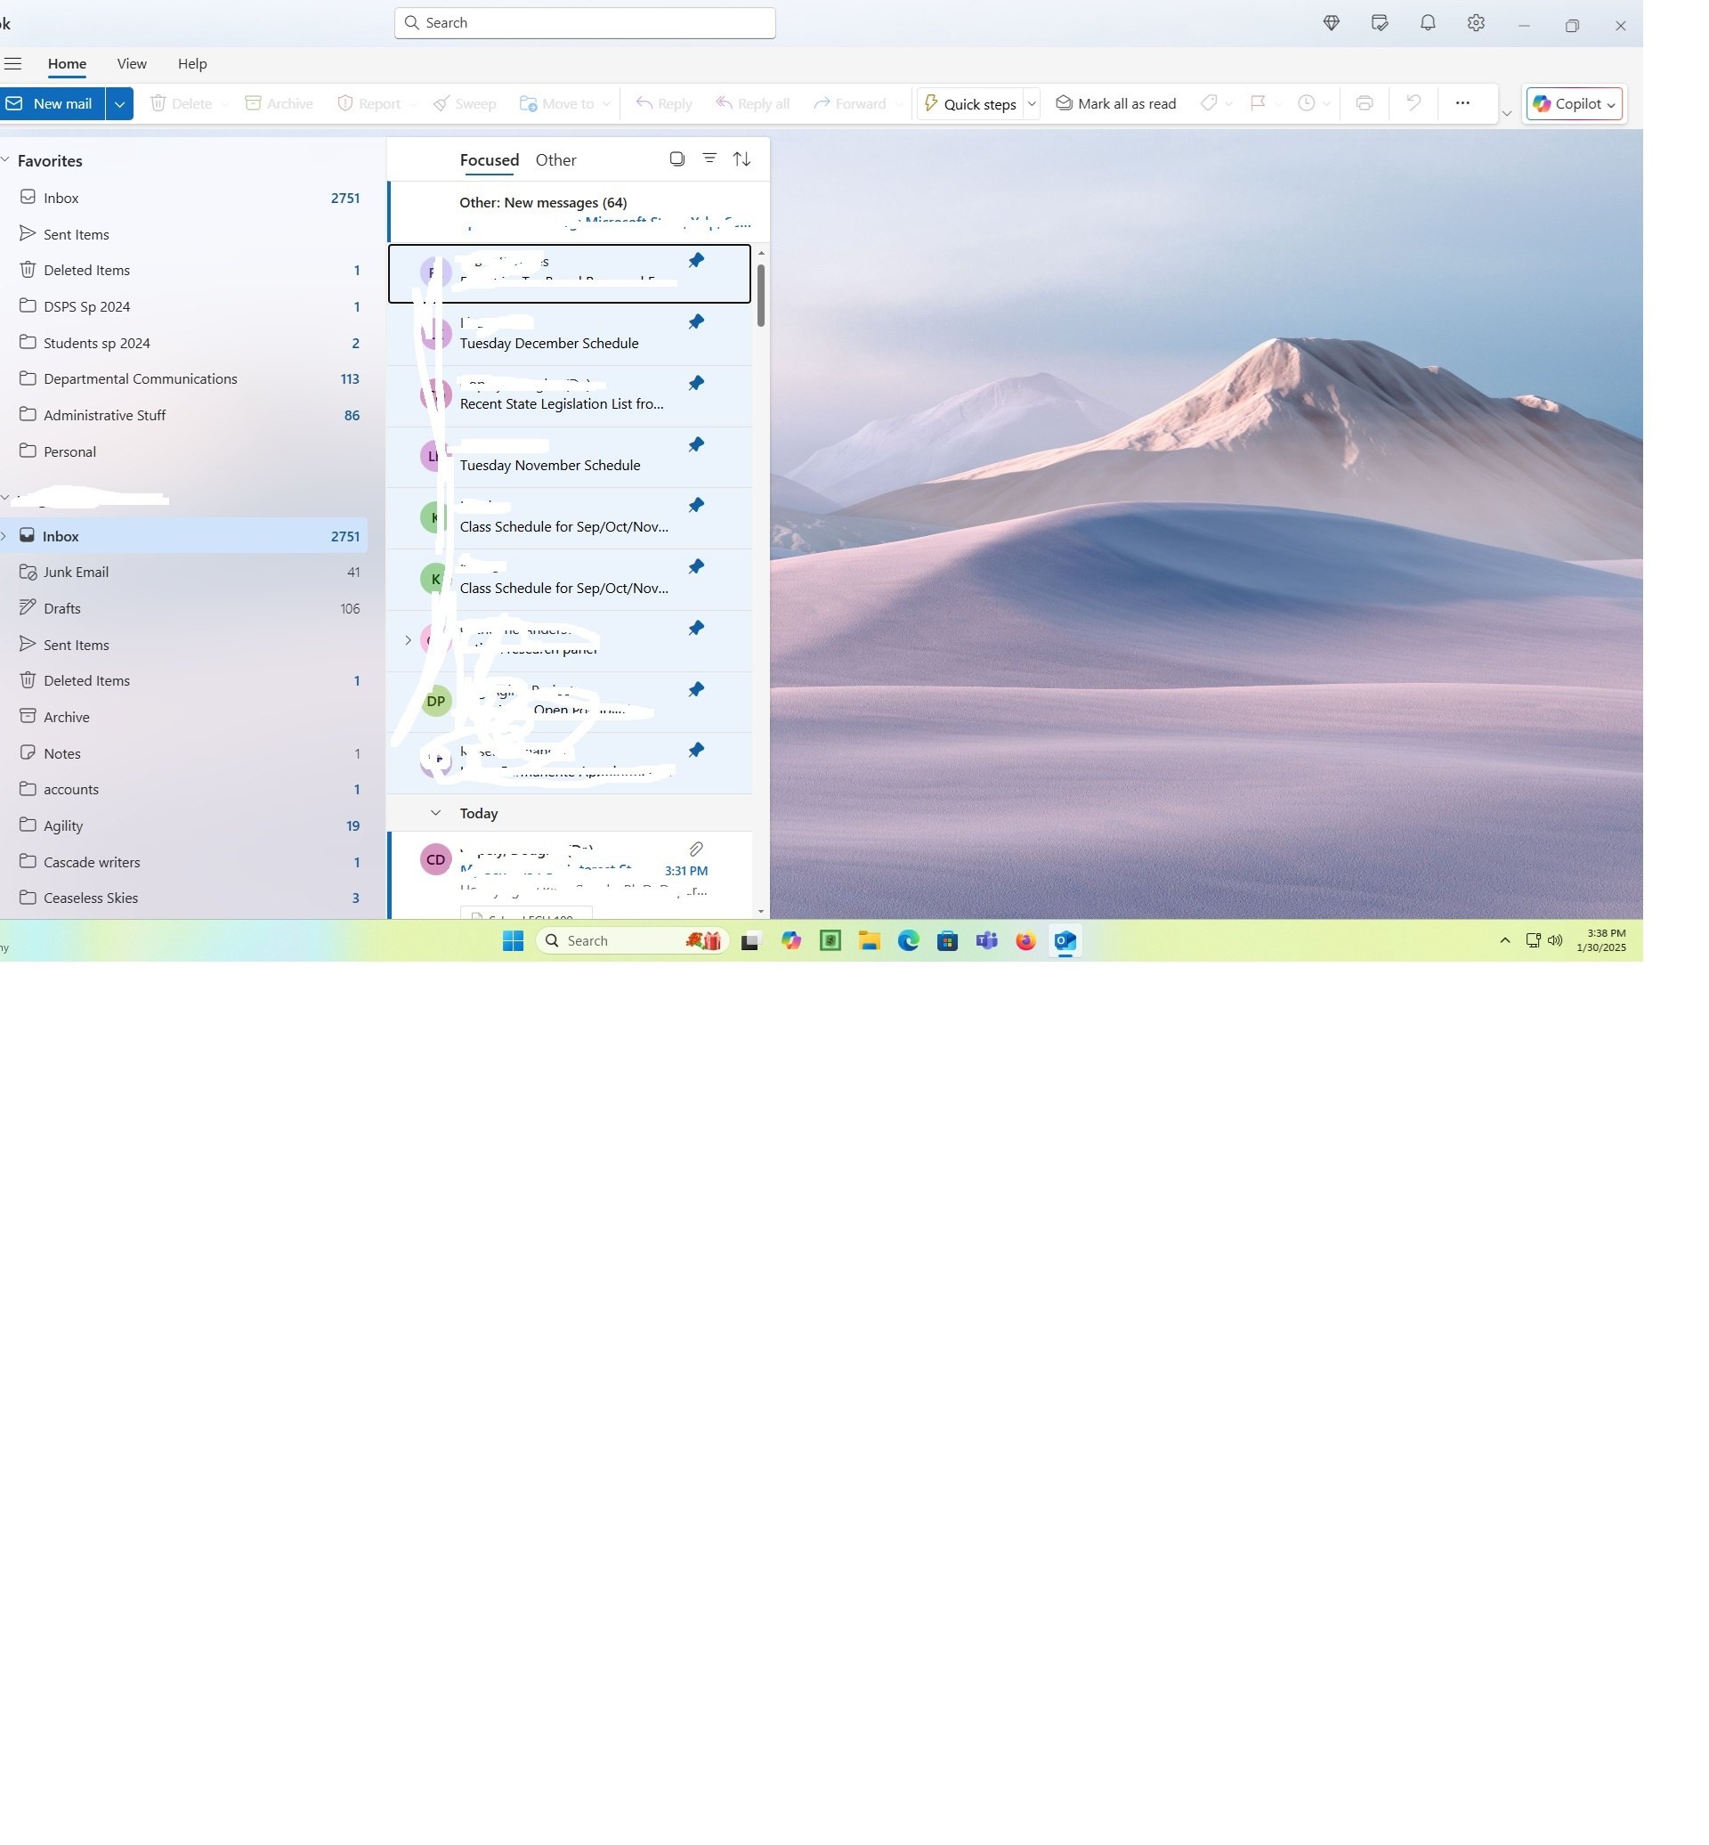The width and height of the screenshot is (1709, 1845).
Task: Open the message filter icon
Action: click(x=709, y=159)
